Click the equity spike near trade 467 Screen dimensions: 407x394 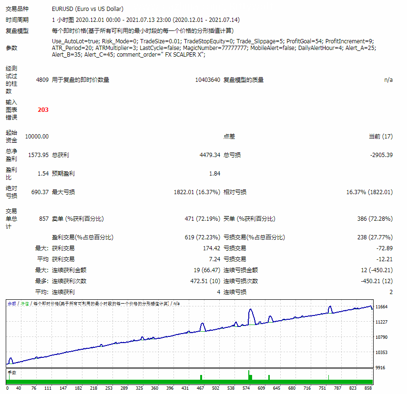[203, 325]
